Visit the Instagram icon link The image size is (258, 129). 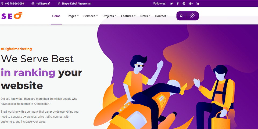coord(184,3)
